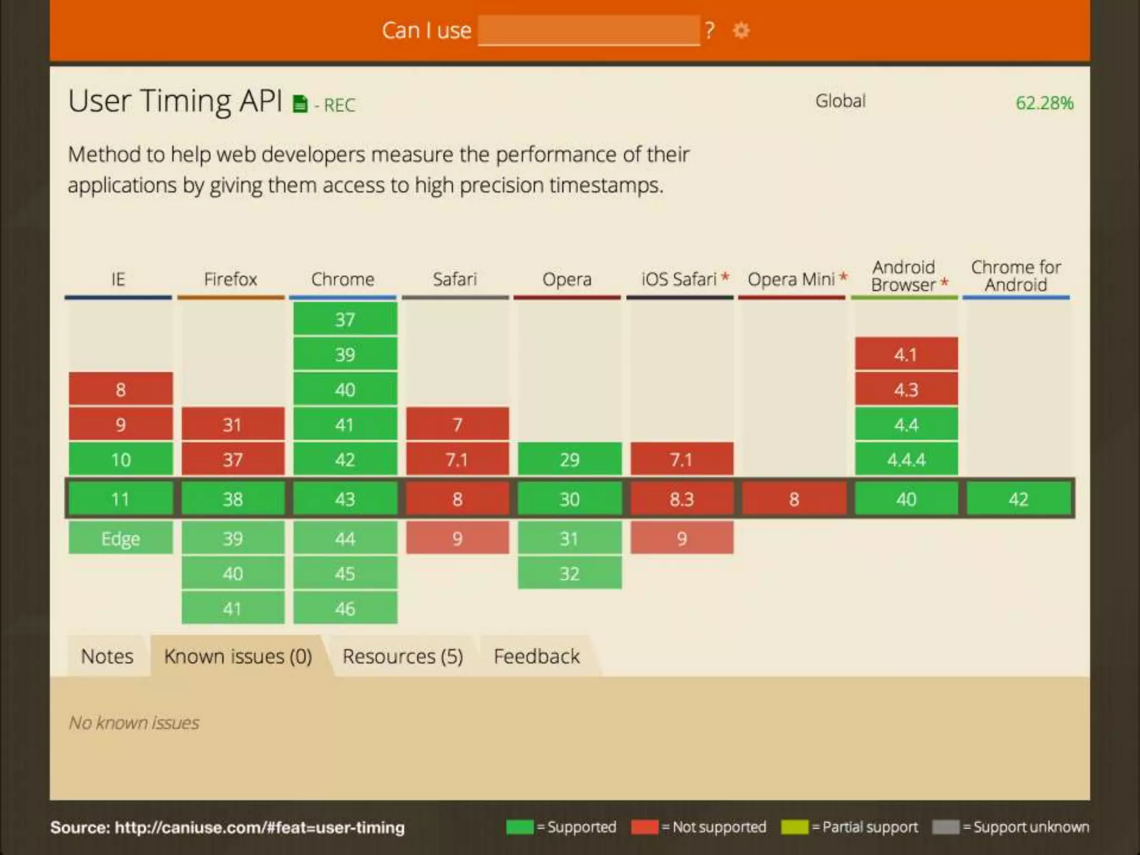Click the Opera Mini 8 cell
The width and height of the screenshot is (1140, 855).
(x=794, y=499)
